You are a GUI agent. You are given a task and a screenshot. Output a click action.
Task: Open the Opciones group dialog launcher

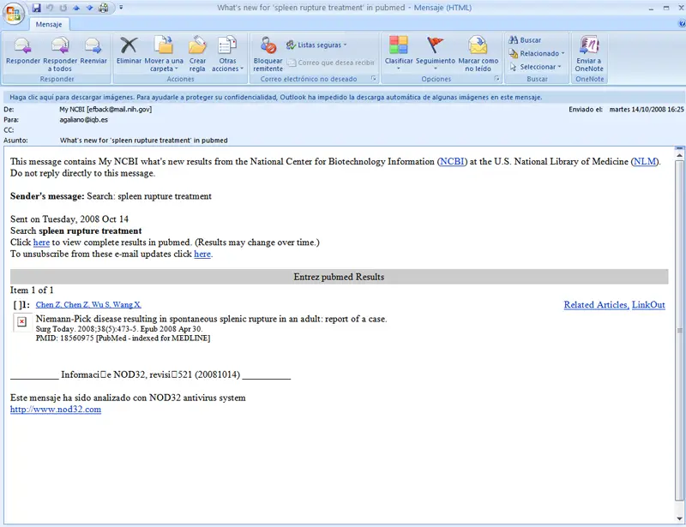(x=497, y=79)
